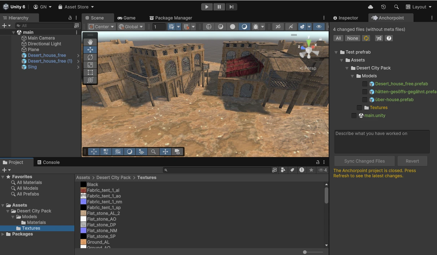Click the Anchorpoint refresh icon
The height and width of the screenshot is (255, 437).
(x=366, y=38)
